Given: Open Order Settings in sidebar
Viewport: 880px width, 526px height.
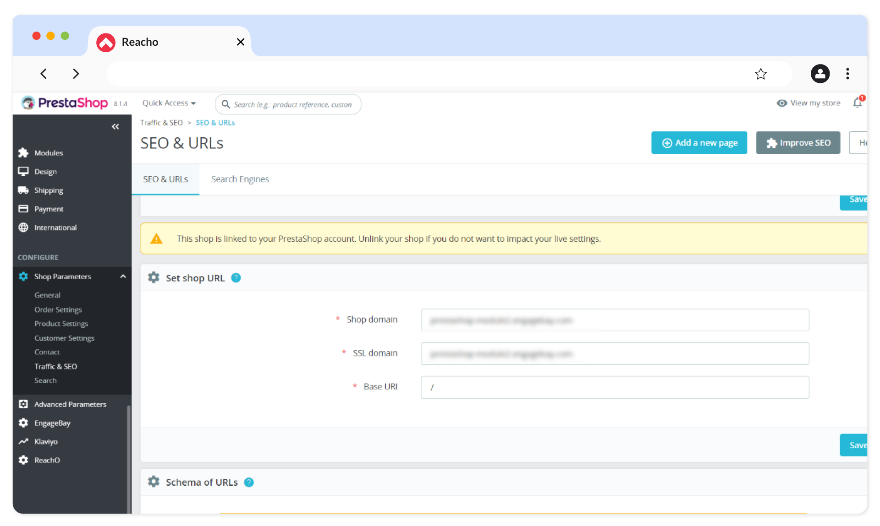Looking at the screenshot, I should coord(58,309).
